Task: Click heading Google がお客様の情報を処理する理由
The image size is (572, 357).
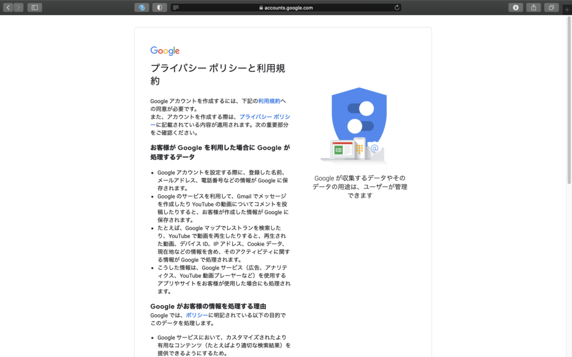Action: pyautogui.click(x=208, y=306)
